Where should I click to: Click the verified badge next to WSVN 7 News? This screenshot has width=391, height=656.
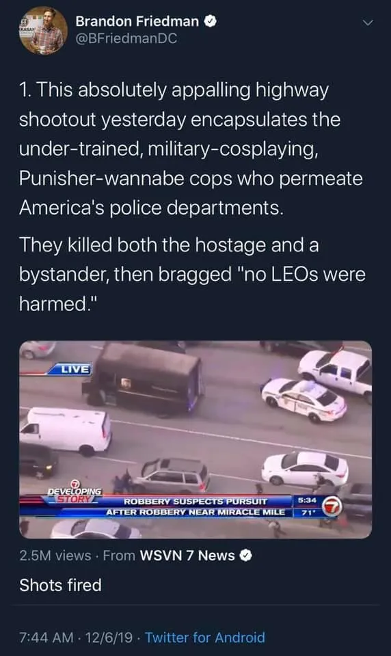click(245, 556)
